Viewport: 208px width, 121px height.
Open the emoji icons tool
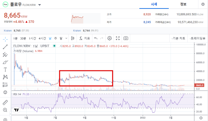(5, 92)
